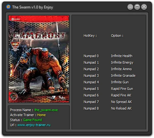
Task: Click the Enjoy trainer app icon
Action: 8,7
